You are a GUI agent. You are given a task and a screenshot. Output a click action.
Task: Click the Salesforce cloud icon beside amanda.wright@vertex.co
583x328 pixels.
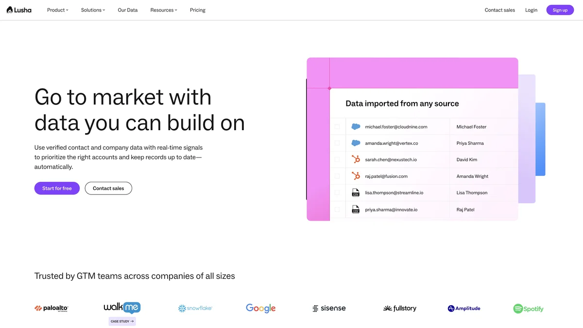pos(356,143)
